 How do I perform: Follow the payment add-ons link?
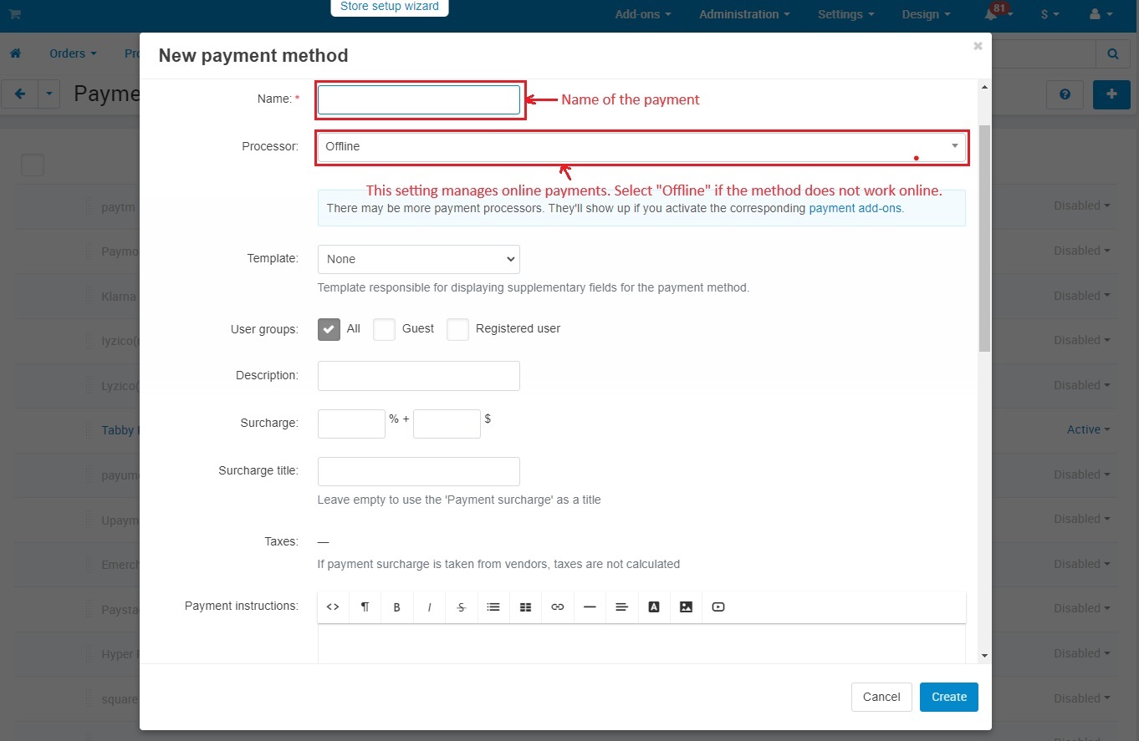[x=855, y=208]
